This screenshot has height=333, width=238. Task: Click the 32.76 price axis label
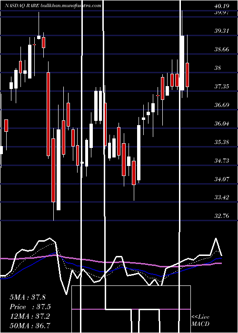[222, 216]
